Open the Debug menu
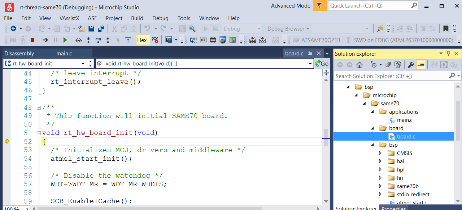Viewport: 462px width, 210px height. 160,18
